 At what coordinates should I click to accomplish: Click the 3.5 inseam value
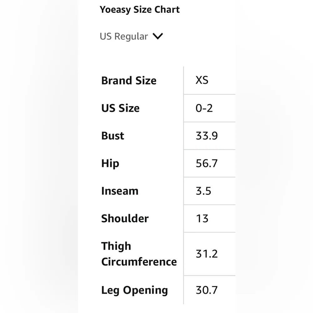point(203,191)
